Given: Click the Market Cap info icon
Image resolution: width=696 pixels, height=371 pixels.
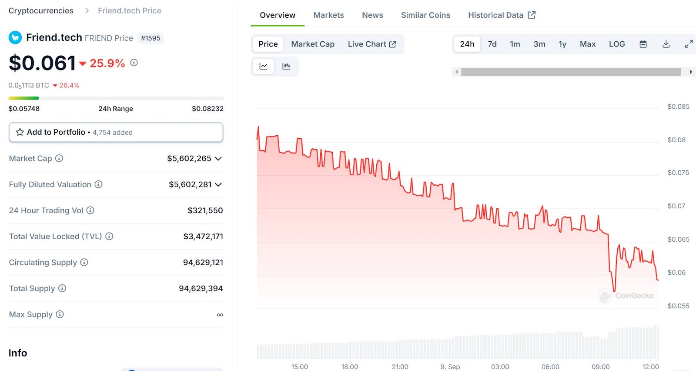Looking at the screenshot, I should (59, 158).
